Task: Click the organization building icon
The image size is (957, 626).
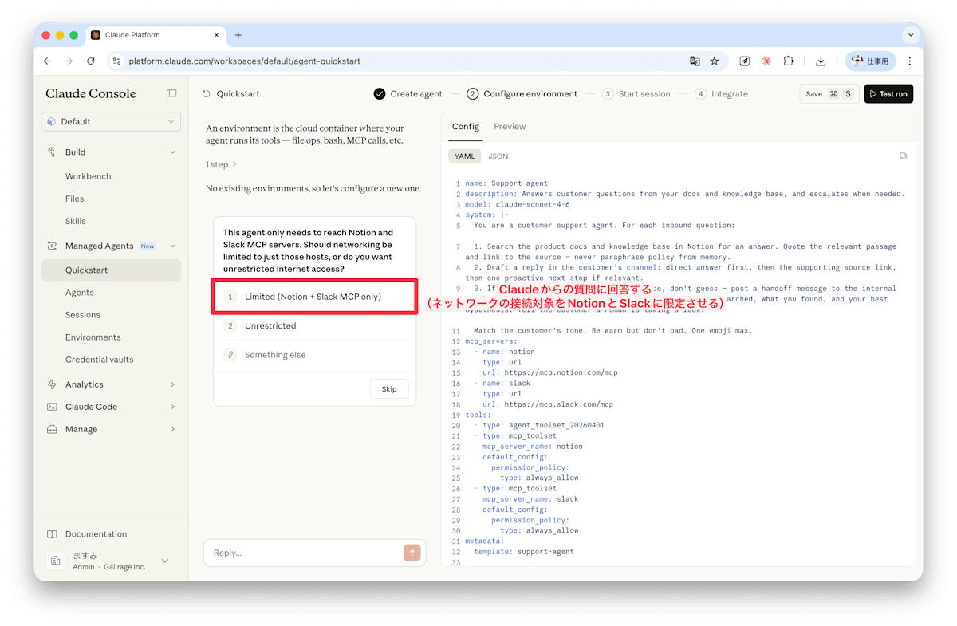Action: [55, 561]
